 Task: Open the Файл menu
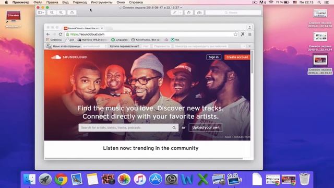[38, 2]
